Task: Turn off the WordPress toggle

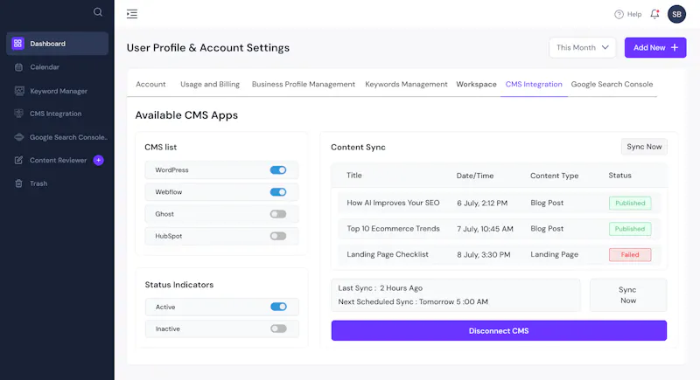Action: (x=278, y=169)
